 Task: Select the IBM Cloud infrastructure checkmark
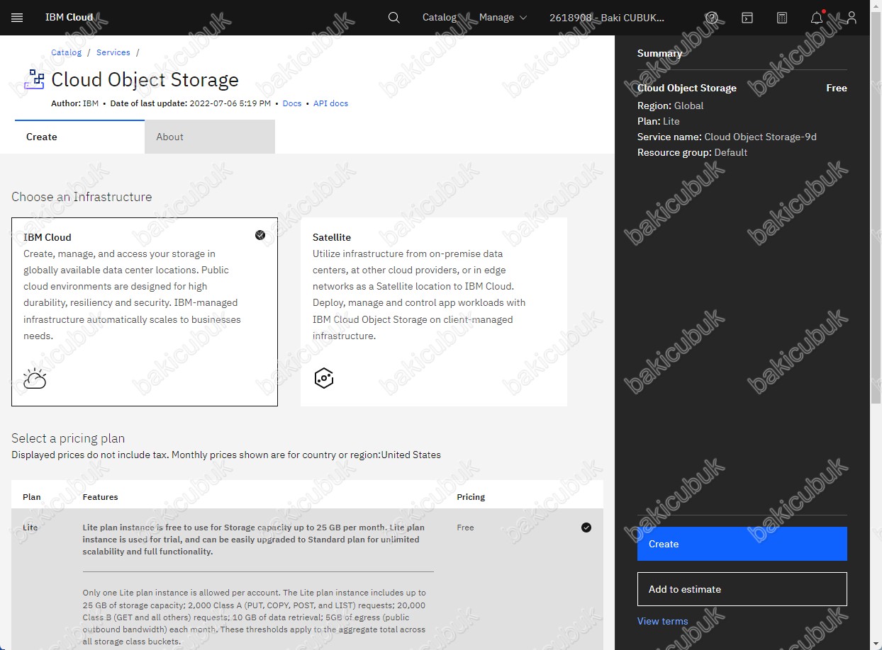pyautogui.click(x=260, y=235)
